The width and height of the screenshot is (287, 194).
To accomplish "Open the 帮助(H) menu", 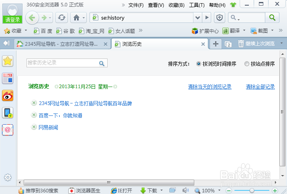I will [x=217, y=5].
